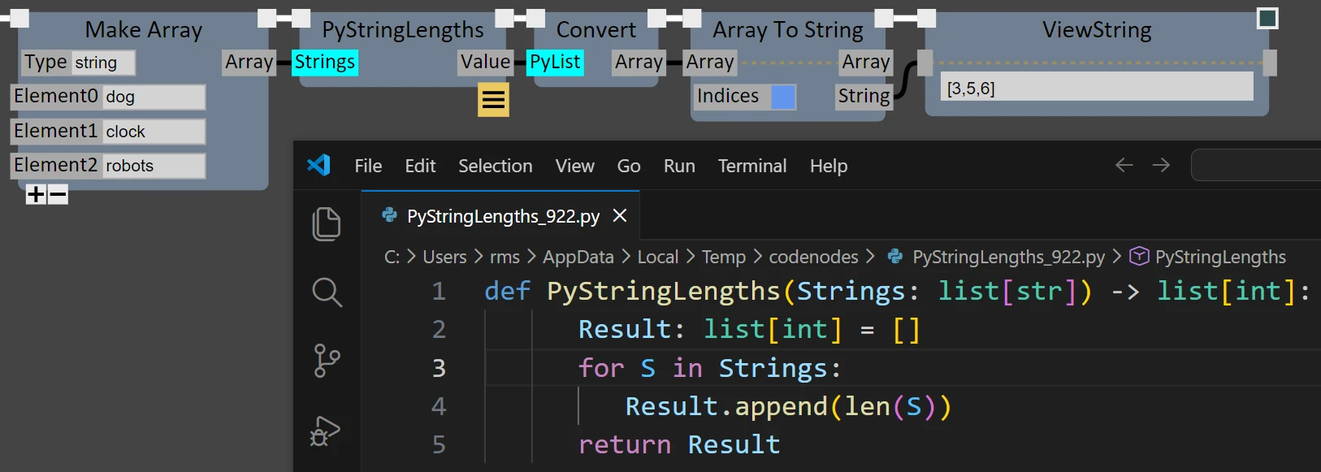Screen dimensions: 1321x472
Task: Click the VS Code command search box
Action: (1256, 165)
